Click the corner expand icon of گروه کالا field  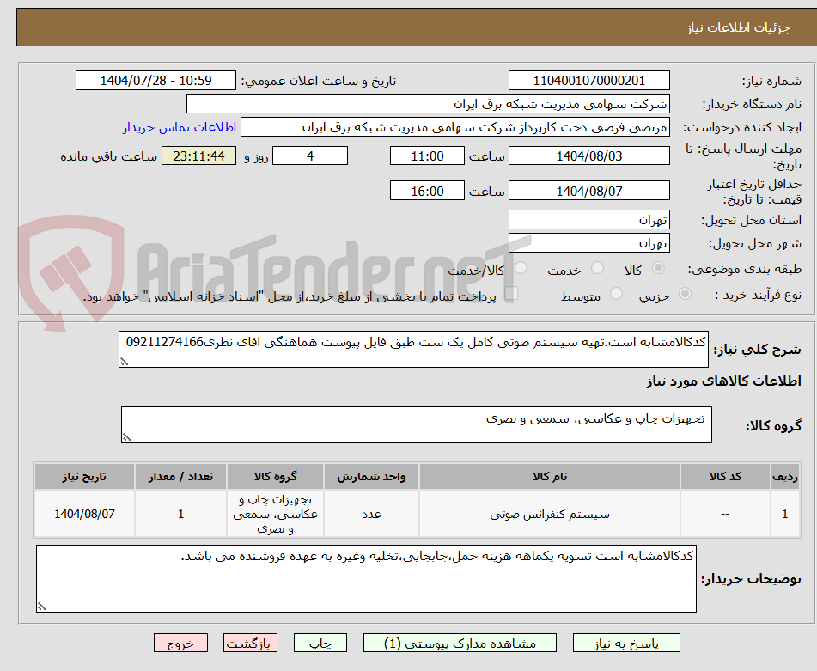click(125, 436)
